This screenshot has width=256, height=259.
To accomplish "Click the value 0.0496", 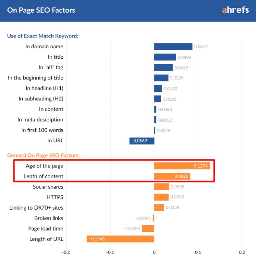I will (x=185, y=57).
